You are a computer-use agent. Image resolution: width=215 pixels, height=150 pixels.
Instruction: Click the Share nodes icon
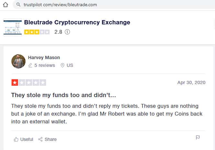point(40,139)
